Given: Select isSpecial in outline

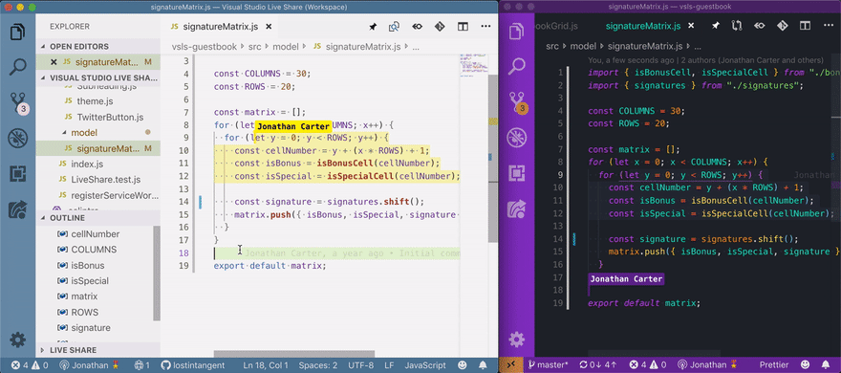Looking at the screenshot, I should tap(90, 280).
